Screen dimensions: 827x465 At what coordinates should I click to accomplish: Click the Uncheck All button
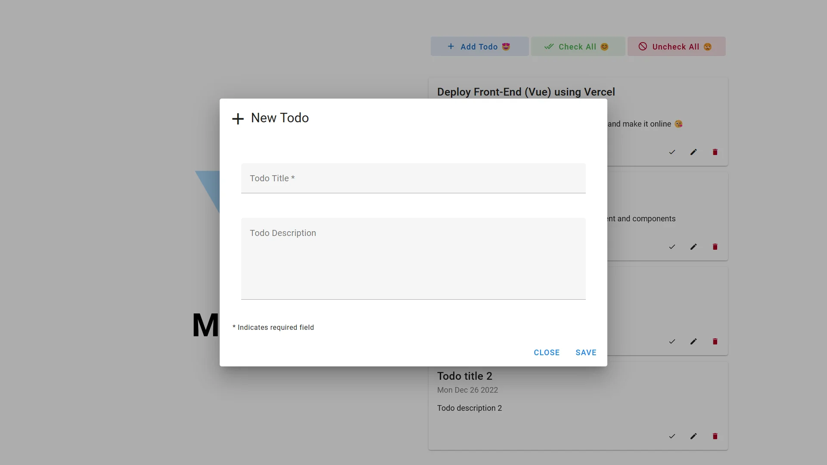[x=675, y=46]
